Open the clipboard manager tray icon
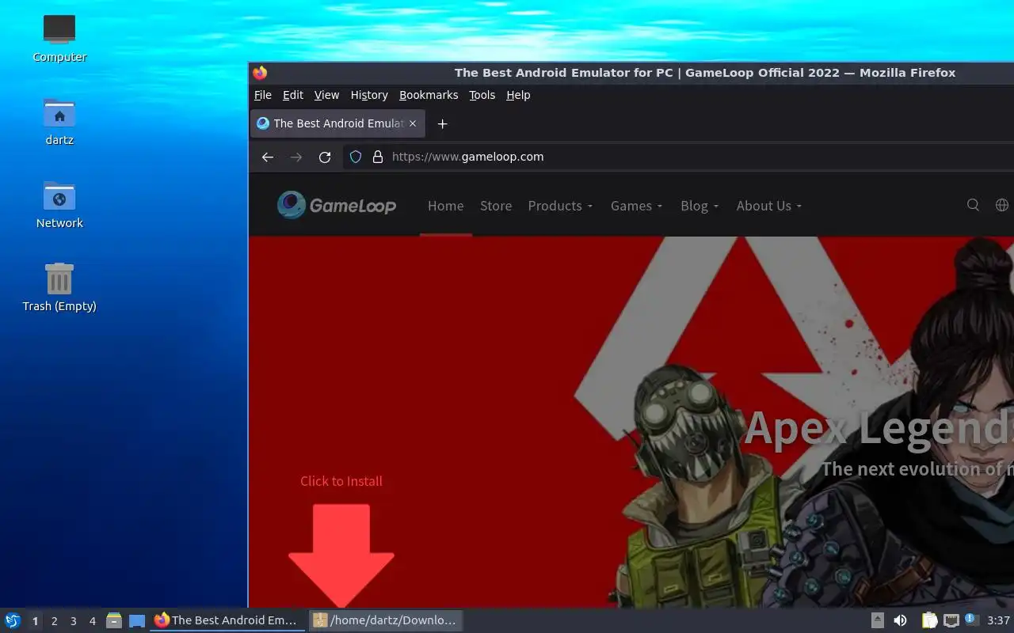Screen dimensions: 1014x633 tap(930, 620)
